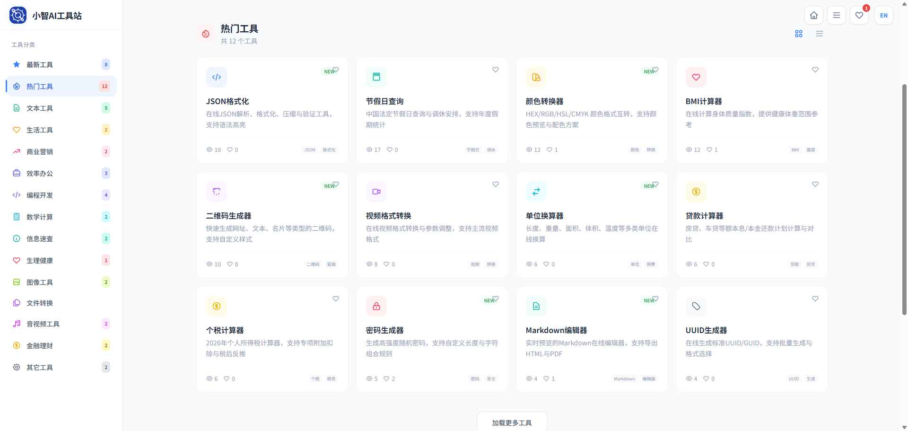Image resolution: width=908 pixels, height=431 pixels.
Task: Open the 节假日查询 tool title
Action: click(x=385, y=101)
